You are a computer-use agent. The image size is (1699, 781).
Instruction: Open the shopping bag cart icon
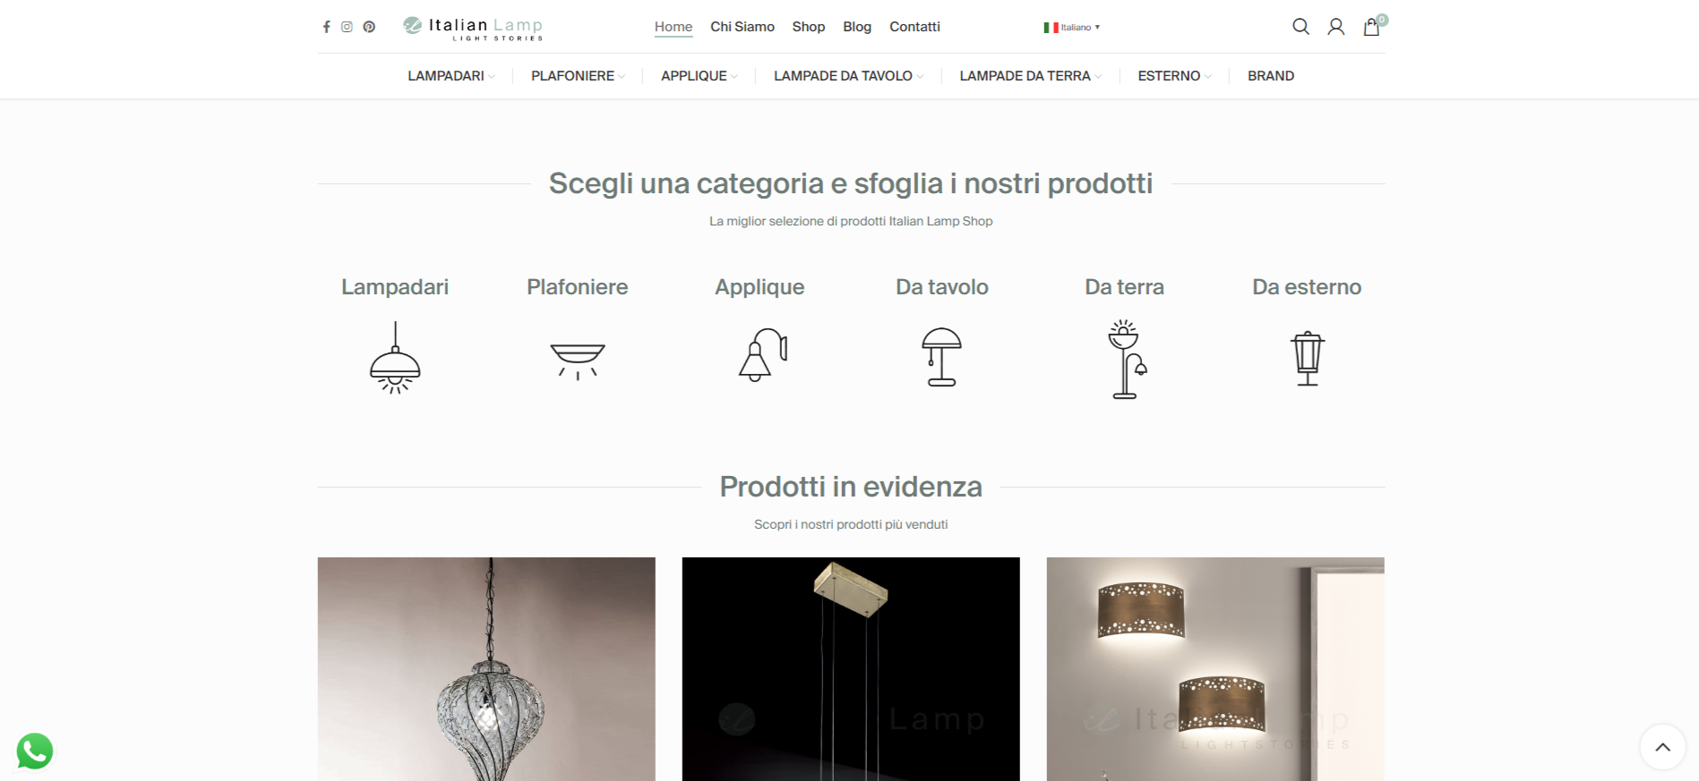pos(1372,26)
